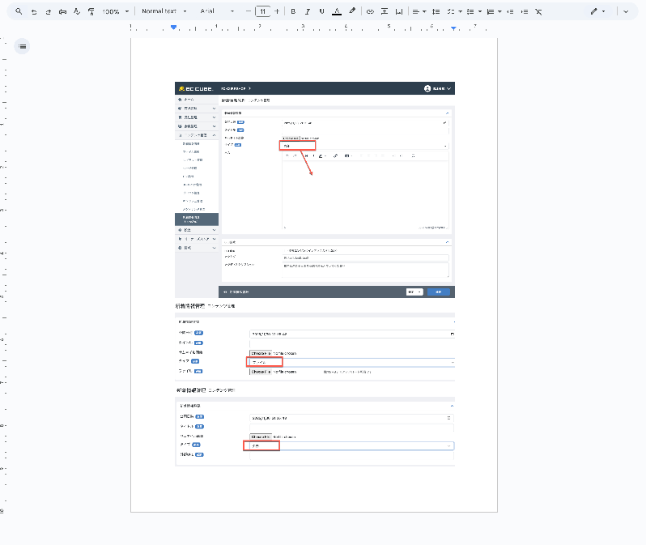Insert a bulleted list
This screenshot has width=646, height=545.
[x=470, y=11]
